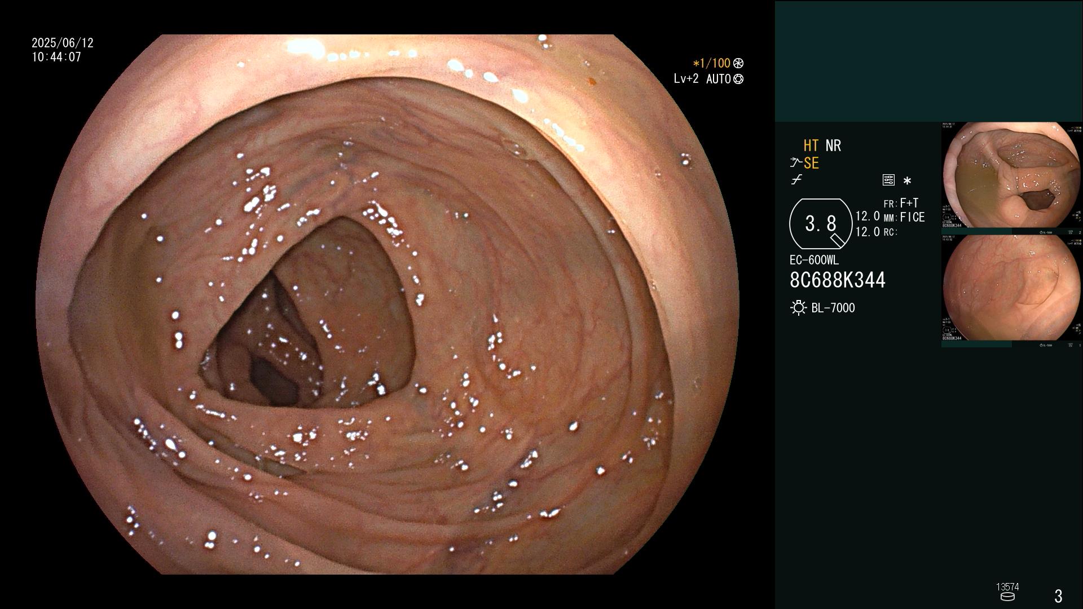Click the scope diameter 3.8 indicator icon

821,224
